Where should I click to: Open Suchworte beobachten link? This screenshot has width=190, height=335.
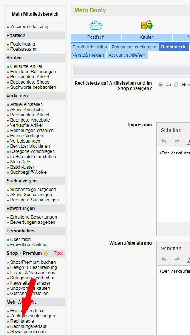(33, 87)
